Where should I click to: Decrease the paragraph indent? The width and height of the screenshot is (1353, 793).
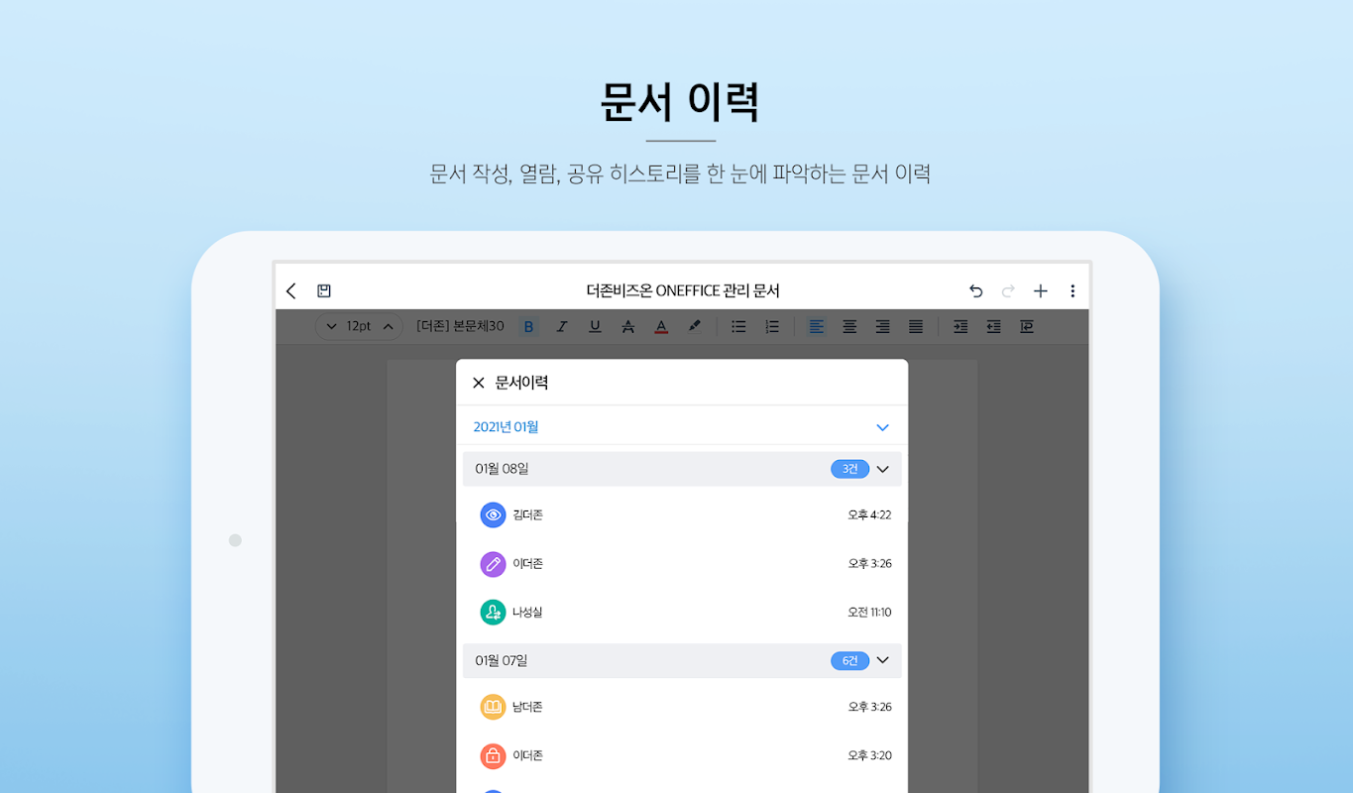[x=993, y=326]
